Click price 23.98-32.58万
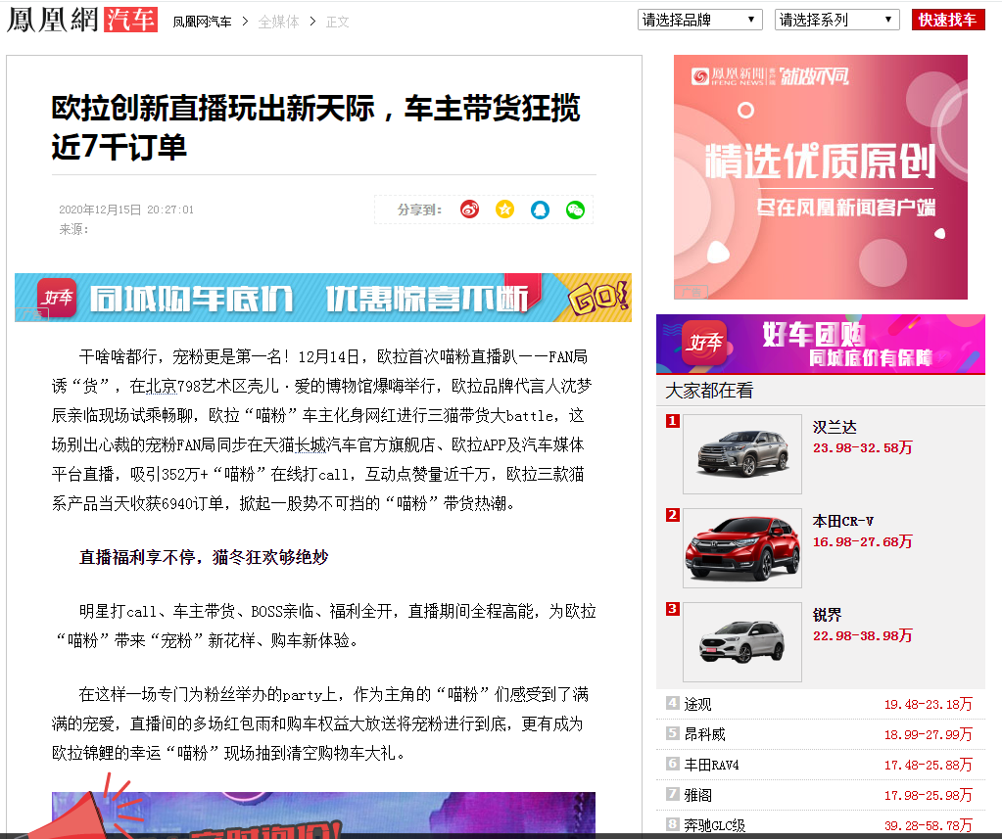Screen dimensions: 1002x839 point(863,447)
